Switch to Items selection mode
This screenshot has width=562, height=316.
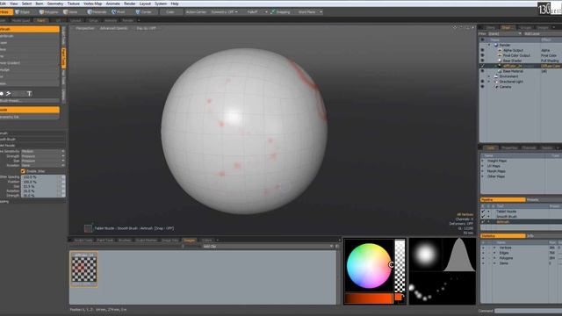(70, 11)
